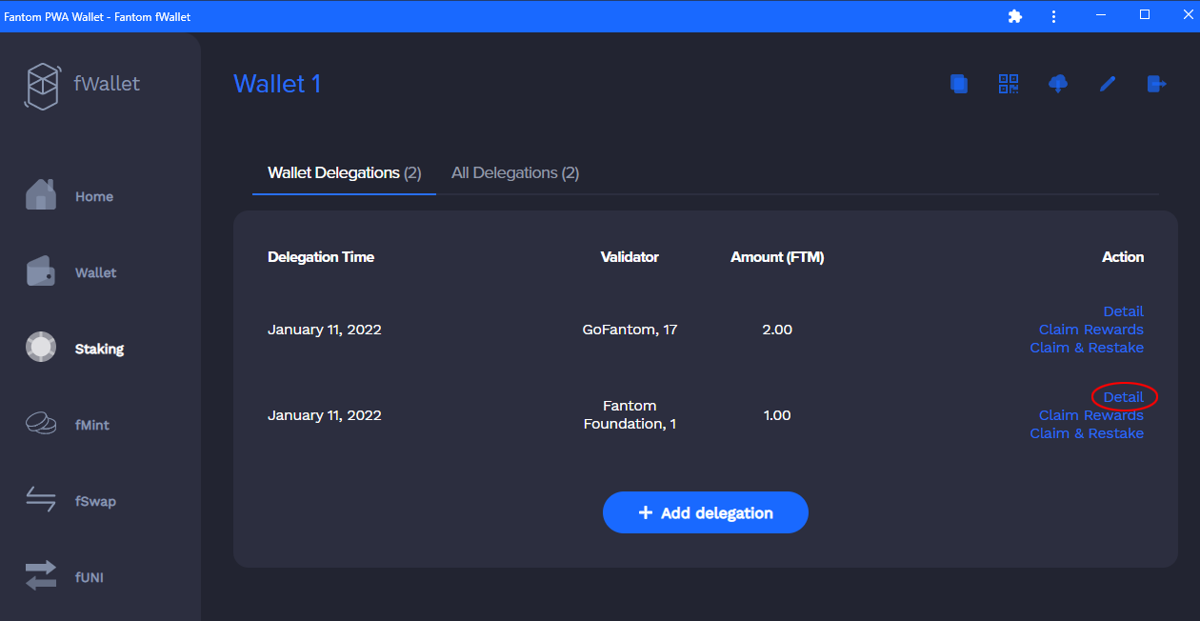Open fSwap arrows icon
Screen dimensions: 1200x621
[41, 500]
